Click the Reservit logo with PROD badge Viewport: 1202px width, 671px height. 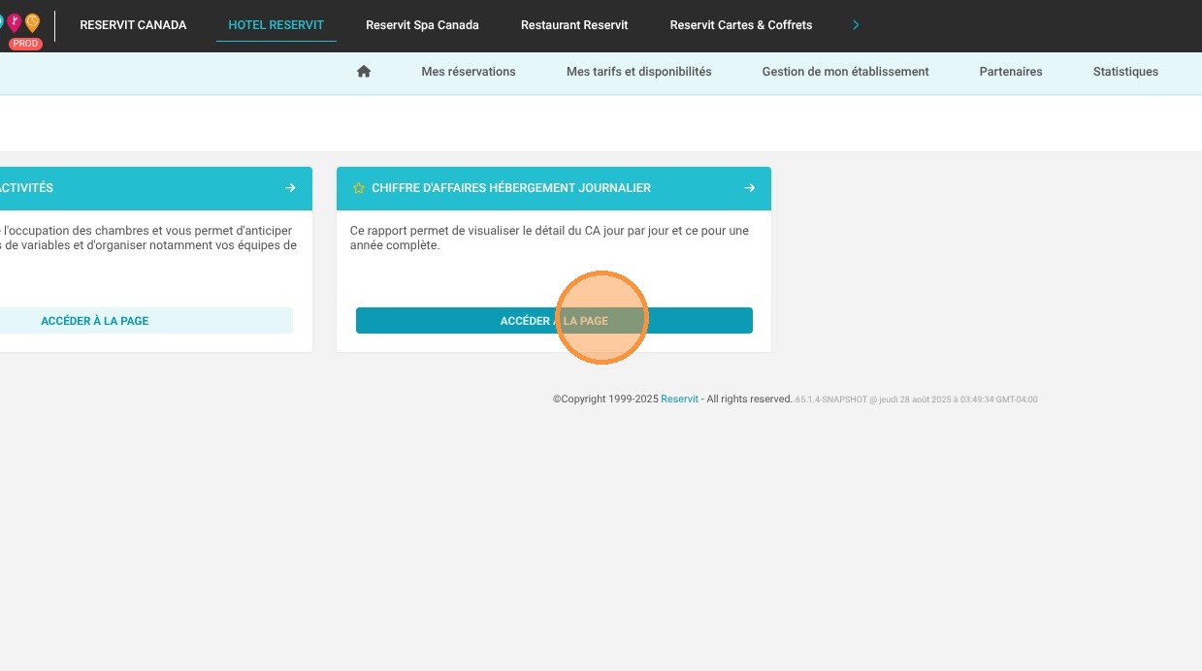21,28
